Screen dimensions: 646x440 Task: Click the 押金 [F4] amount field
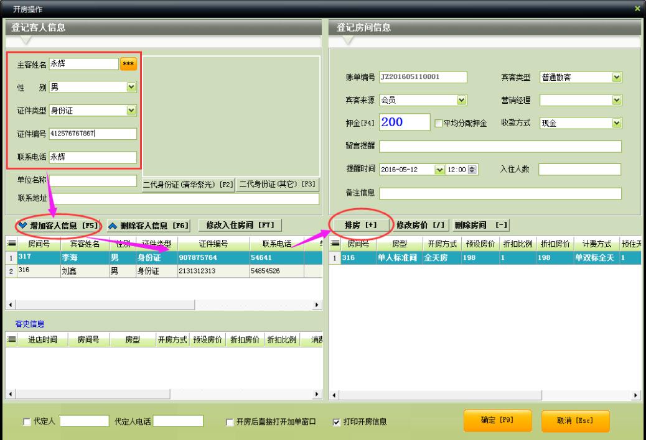(405, 122)
